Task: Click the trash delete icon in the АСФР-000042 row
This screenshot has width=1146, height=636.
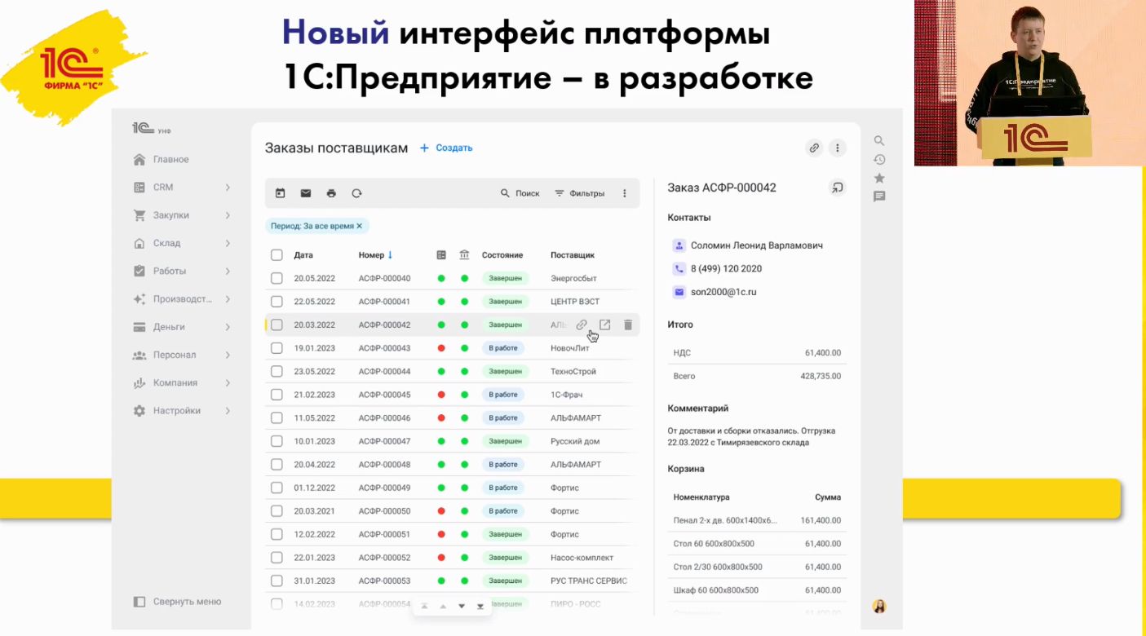Action: click(x=628, y=325)
